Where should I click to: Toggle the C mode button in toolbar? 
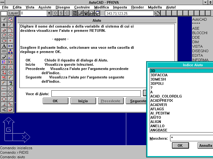click(x=67, y=13)
